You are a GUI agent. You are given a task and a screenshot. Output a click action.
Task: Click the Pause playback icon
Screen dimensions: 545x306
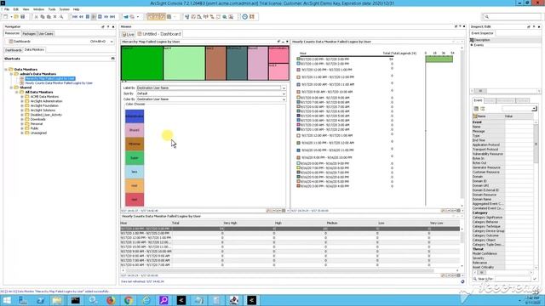pyautogui.click(x=94, y=17)
